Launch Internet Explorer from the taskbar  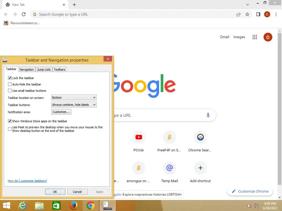pos(23,206)
